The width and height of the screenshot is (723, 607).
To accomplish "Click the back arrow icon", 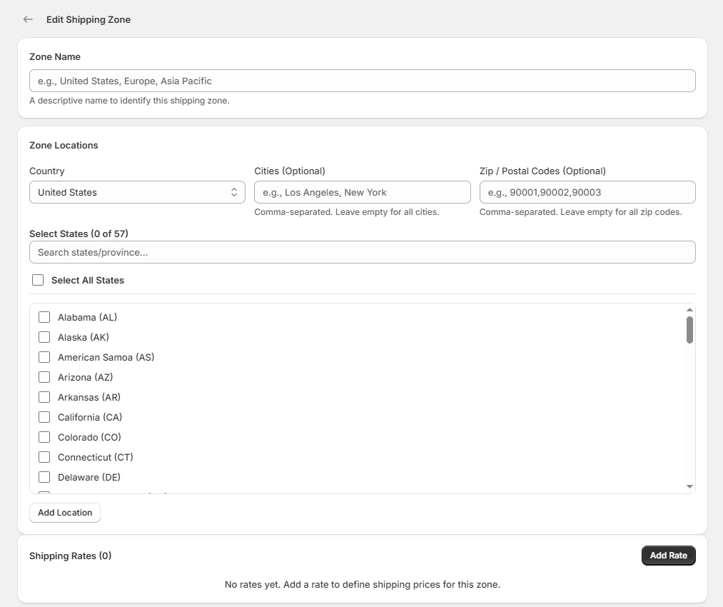I will pos(28,19).
